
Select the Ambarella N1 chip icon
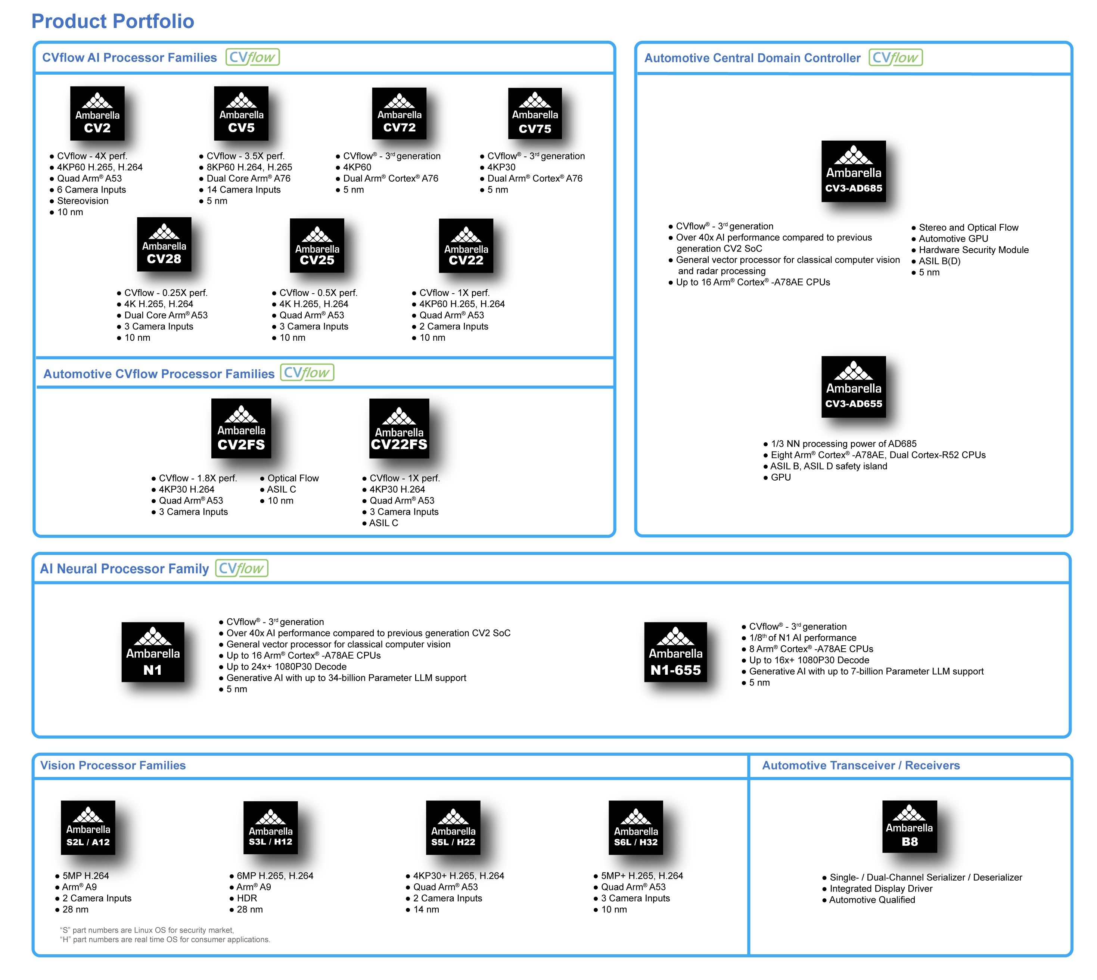152,652
